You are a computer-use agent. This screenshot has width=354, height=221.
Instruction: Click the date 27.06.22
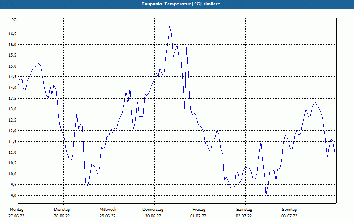(x=16, y=216)
